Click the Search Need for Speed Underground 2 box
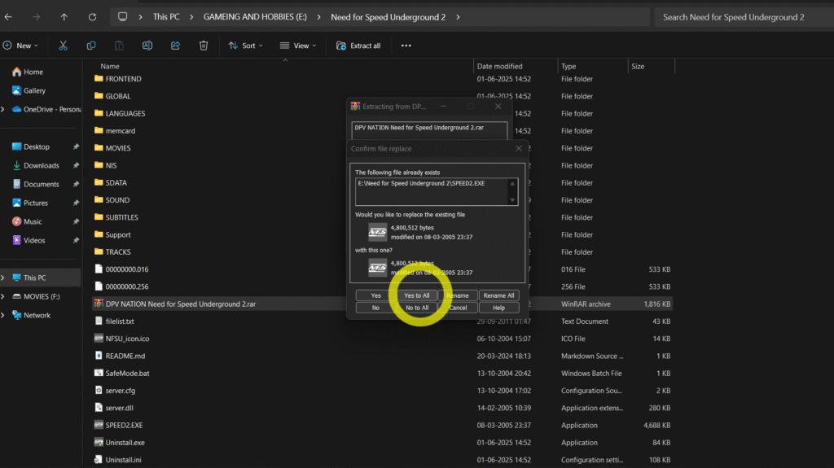 click(744, 17)
